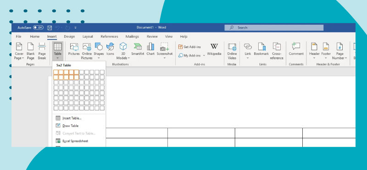Click the 5x2 Table heading text
This screenshot has width=367, height=170.
pos(64,65)
